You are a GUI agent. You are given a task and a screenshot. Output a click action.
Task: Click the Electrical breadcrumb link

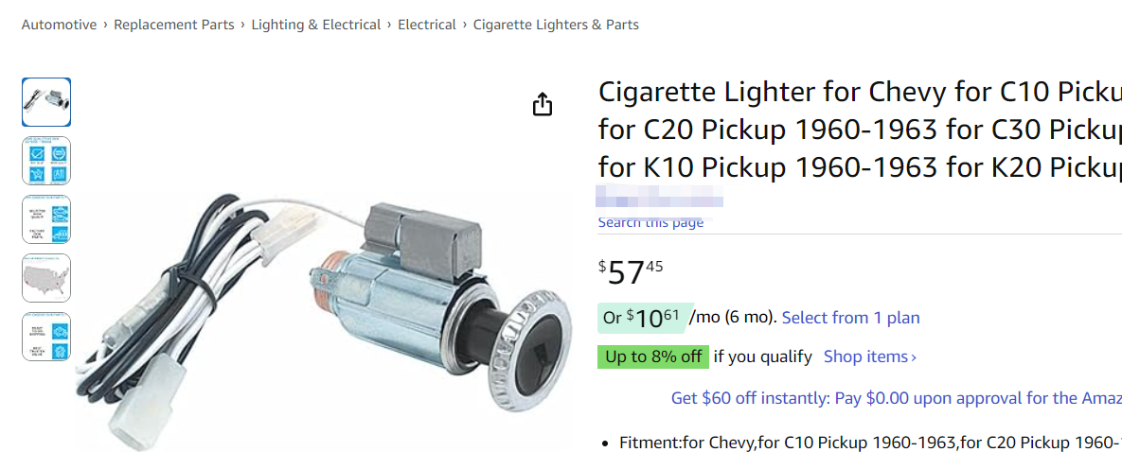pyautogui.click(x=426, y=25)
